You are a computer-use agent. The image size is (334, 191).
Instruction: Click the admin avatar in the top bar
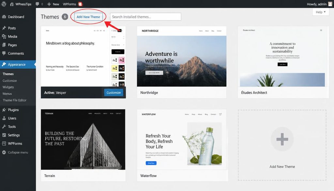point(330,4)
